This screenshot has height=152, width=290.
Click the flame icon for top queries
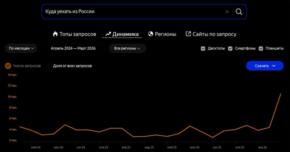55,34
